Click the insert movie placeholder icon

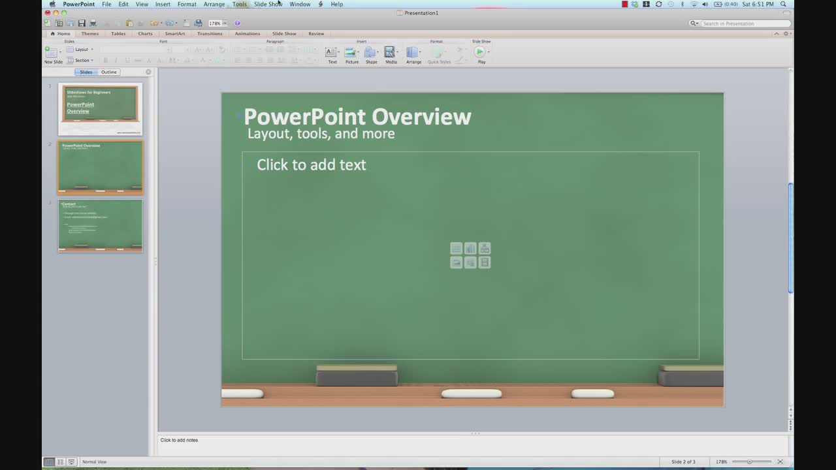click(x=485, y=262)
